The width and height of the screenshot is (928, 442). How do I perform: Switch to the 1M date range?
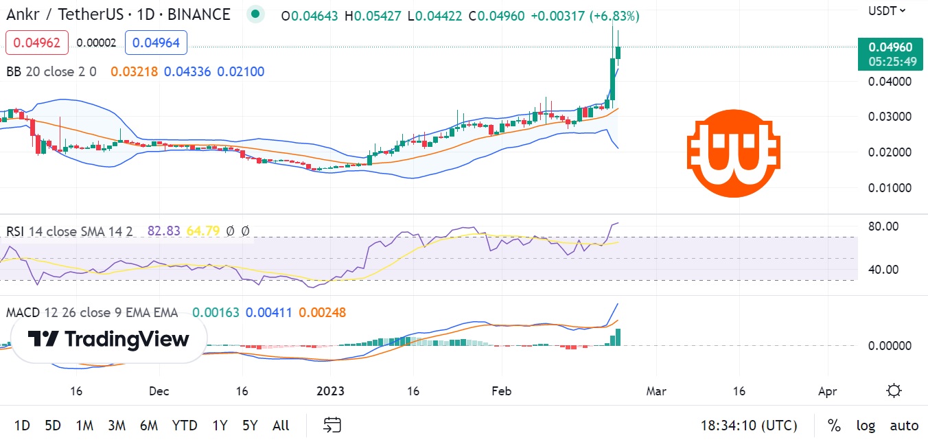tap(84, 426)
